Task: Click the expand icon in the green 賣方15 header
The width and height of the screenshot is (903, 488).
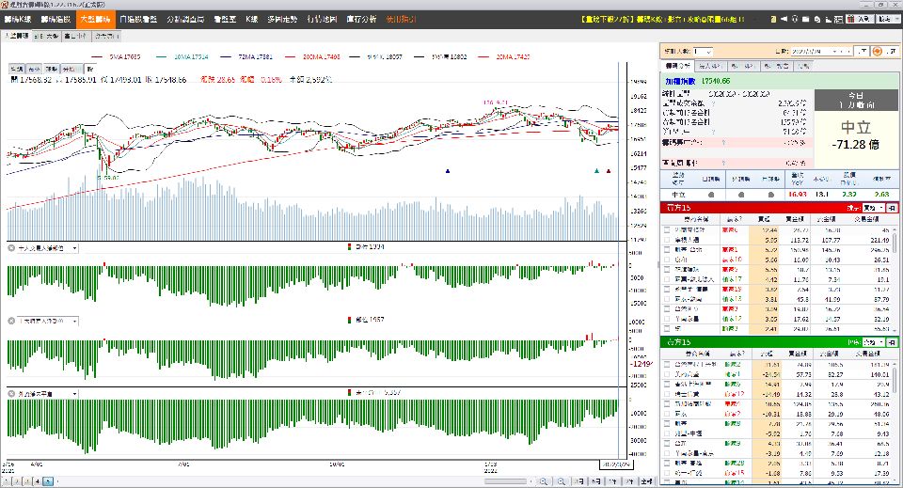Action: pos(891,343)
